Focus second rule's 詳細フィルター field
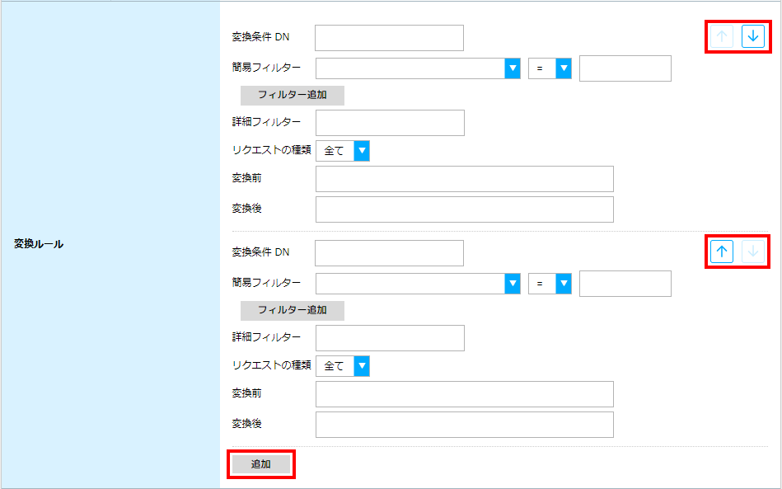Screen dimensions: 782x489 tap(390, 338)
